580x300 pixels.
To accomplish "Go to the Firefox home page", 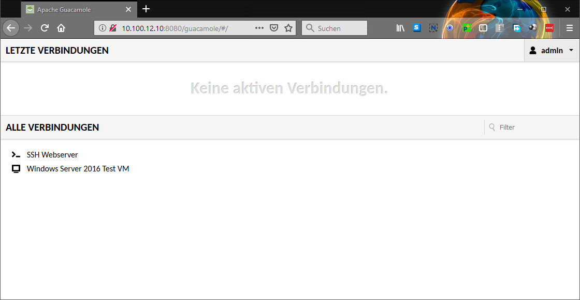I will tap(61, 28).
